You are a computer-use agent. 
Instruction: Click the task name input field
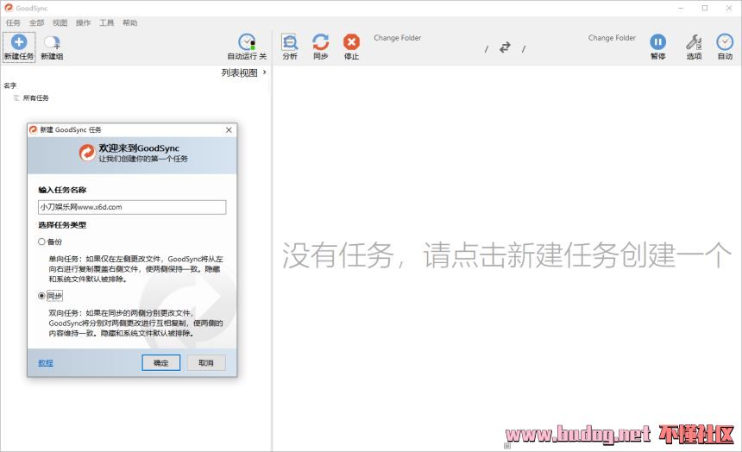pos(132,207)
